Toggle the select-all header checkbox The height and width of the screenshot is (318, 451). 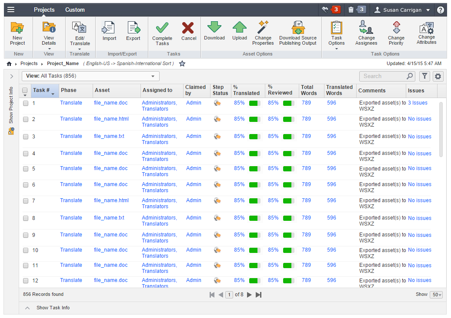click(x=25, y=90)
